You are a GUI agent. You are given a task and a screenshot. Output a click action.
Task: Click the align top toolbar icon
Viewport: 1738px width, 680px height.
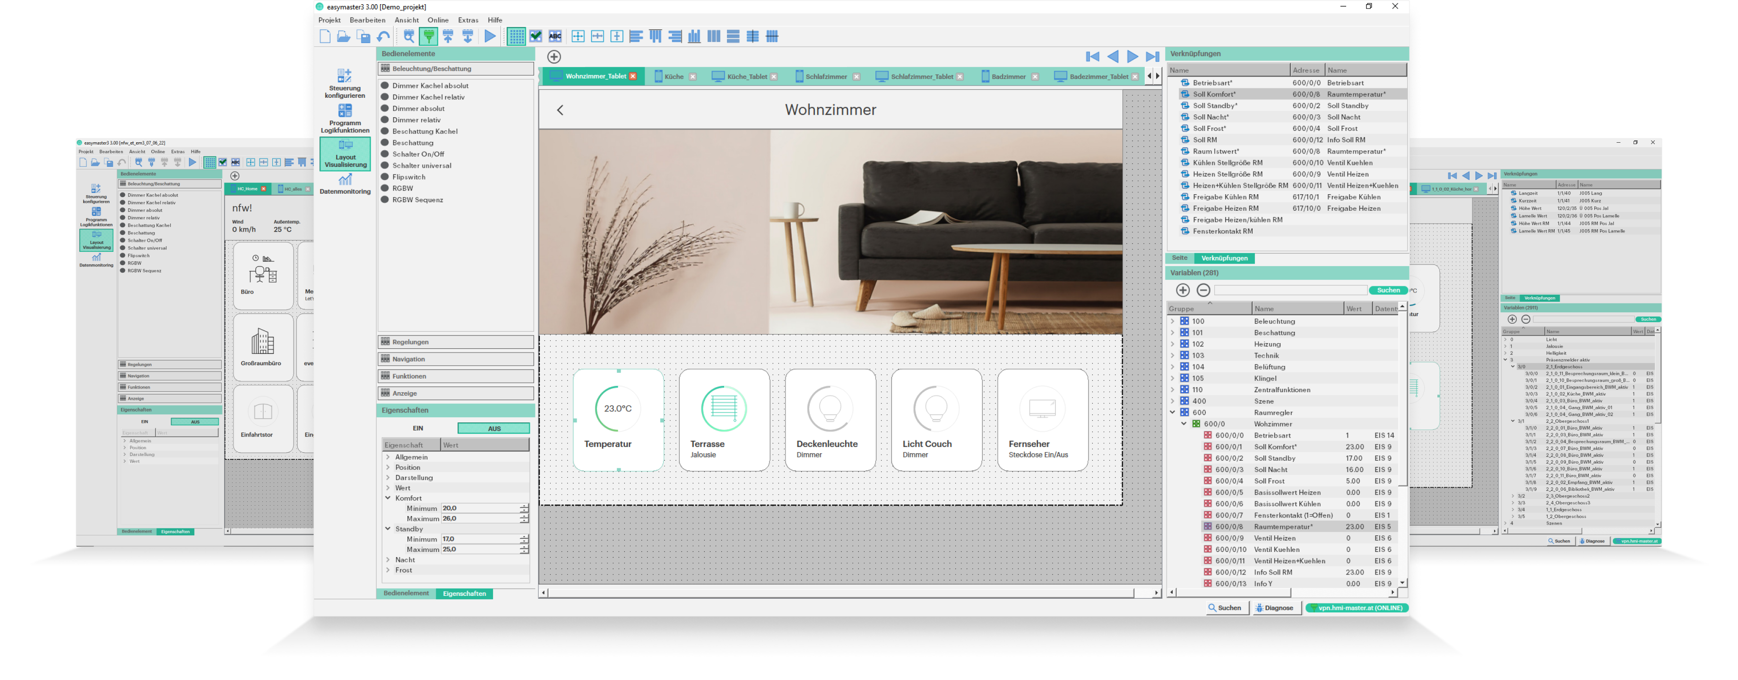(655, 36)
